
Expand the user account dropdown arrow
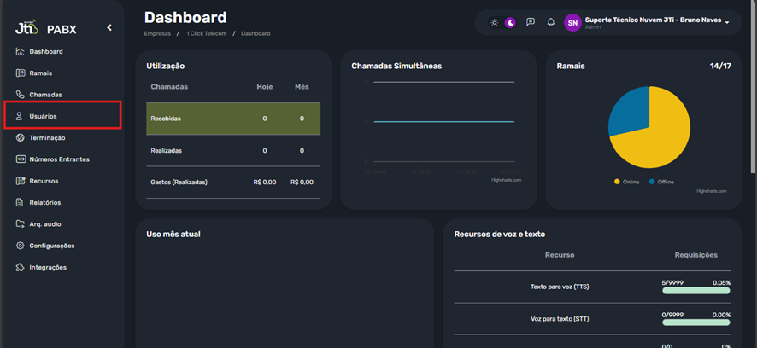(x=727, y=23)
